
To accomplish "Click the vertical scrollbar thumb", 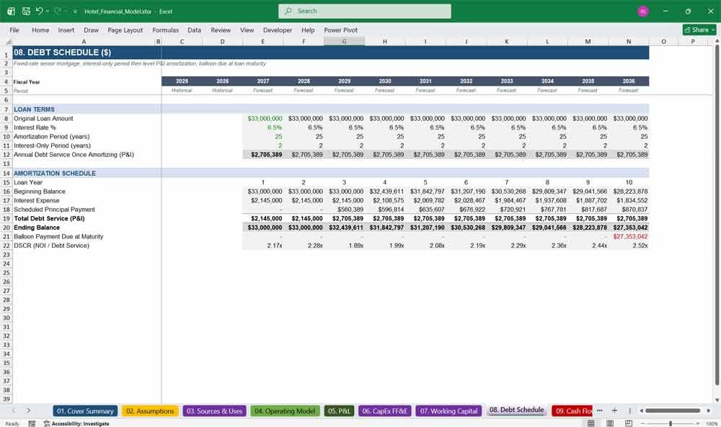I will [717, 215].
